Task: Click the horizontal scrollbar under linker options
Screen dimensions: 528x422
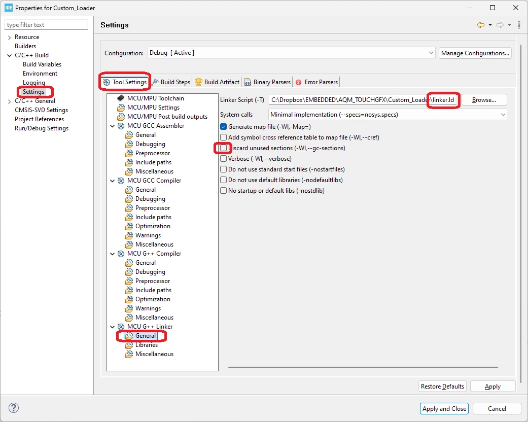Action: pos(363,367)
